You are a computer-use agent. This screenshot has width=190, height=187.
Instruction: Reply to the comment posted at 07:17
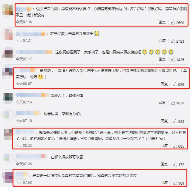click(x=162, y=59)
